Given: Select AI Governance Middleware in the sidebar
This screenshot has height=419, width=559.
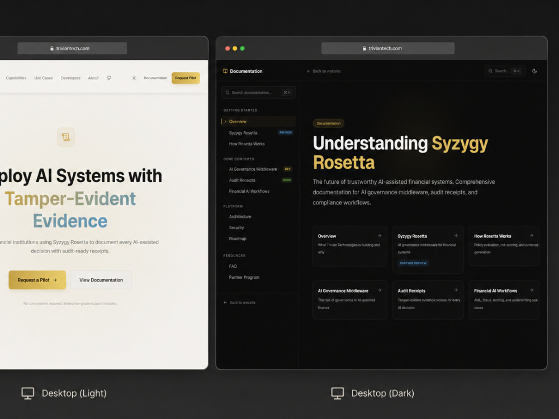Looking at the screenshot, I should (253, 169).
